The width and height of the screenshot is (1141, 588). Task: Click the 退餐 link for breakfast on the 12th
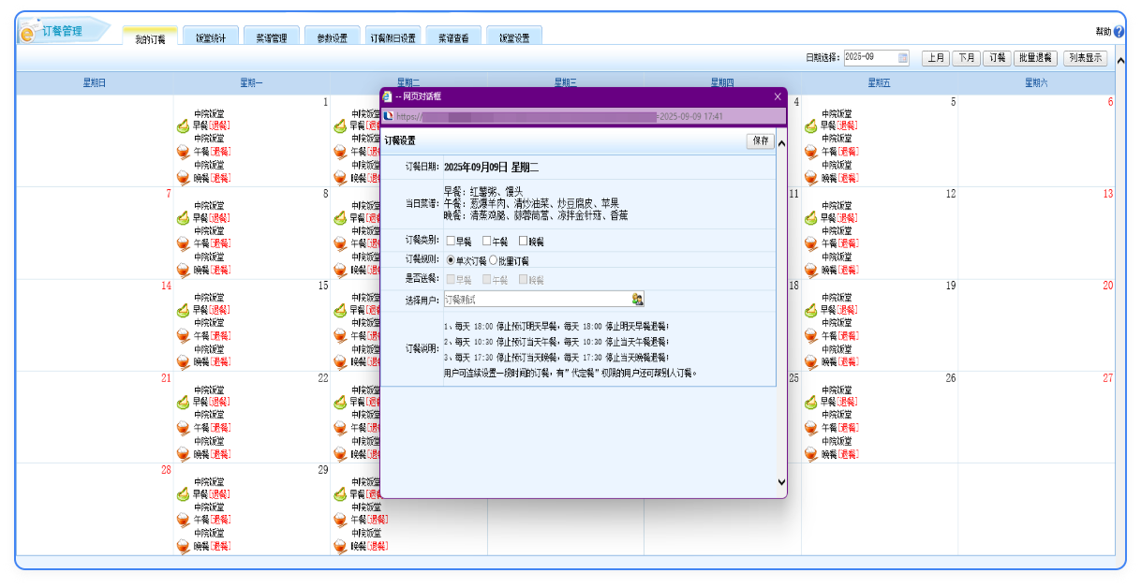pyautogui.click(x=848, y=218)
